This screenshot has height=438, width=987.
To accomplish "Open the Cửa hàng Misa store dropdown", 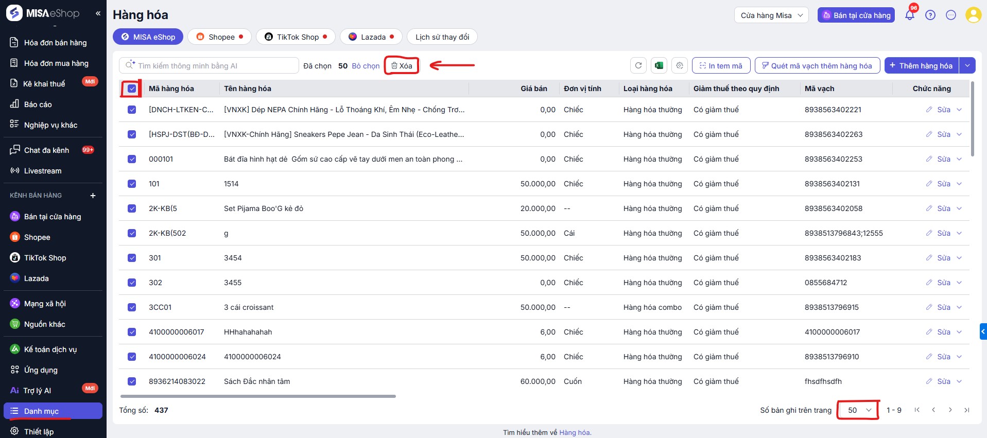I will pyautogui.click(x=771, y=15).
